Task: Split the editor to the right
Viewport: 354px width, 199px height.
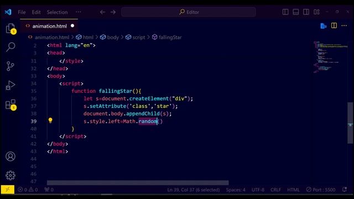Action: coord(334,26)
